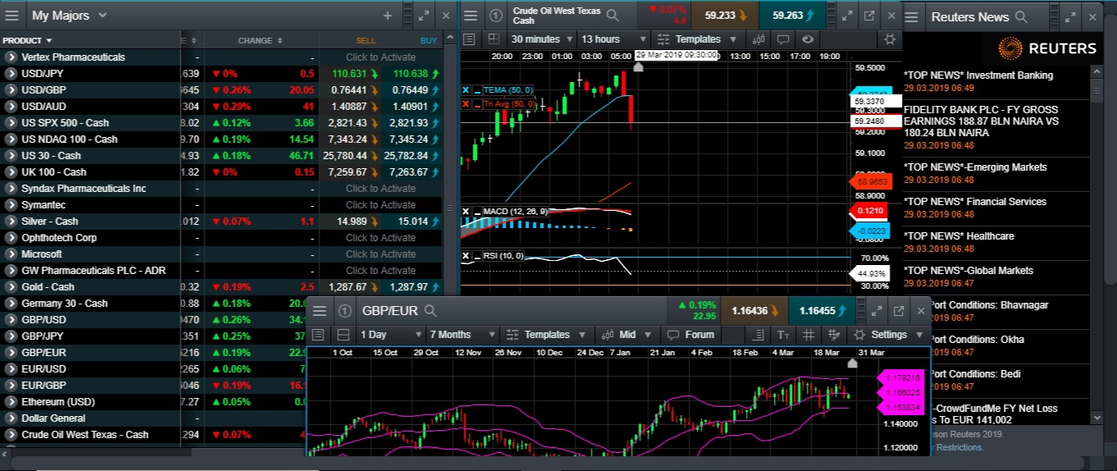The height and width of the screenshot is (471, 1117).
Task: Open Templates dropdown on GBP/EUR chart
Action: pos(547,335)
